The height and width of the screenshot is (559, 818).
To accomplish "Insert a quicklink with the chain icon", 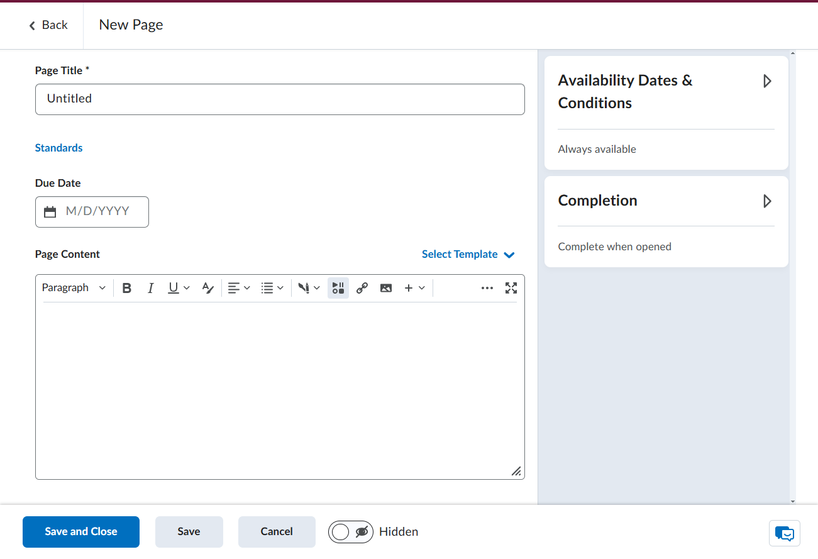I will click(362, 288).
